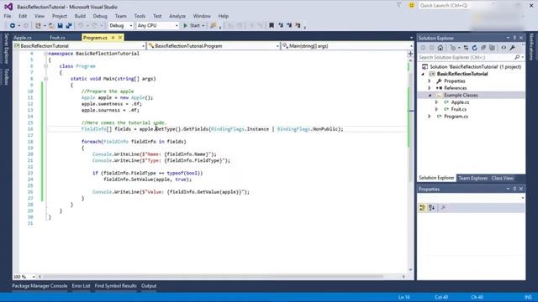Open the Build menu
Screen dimensions: 538x302
coord(80,16)
